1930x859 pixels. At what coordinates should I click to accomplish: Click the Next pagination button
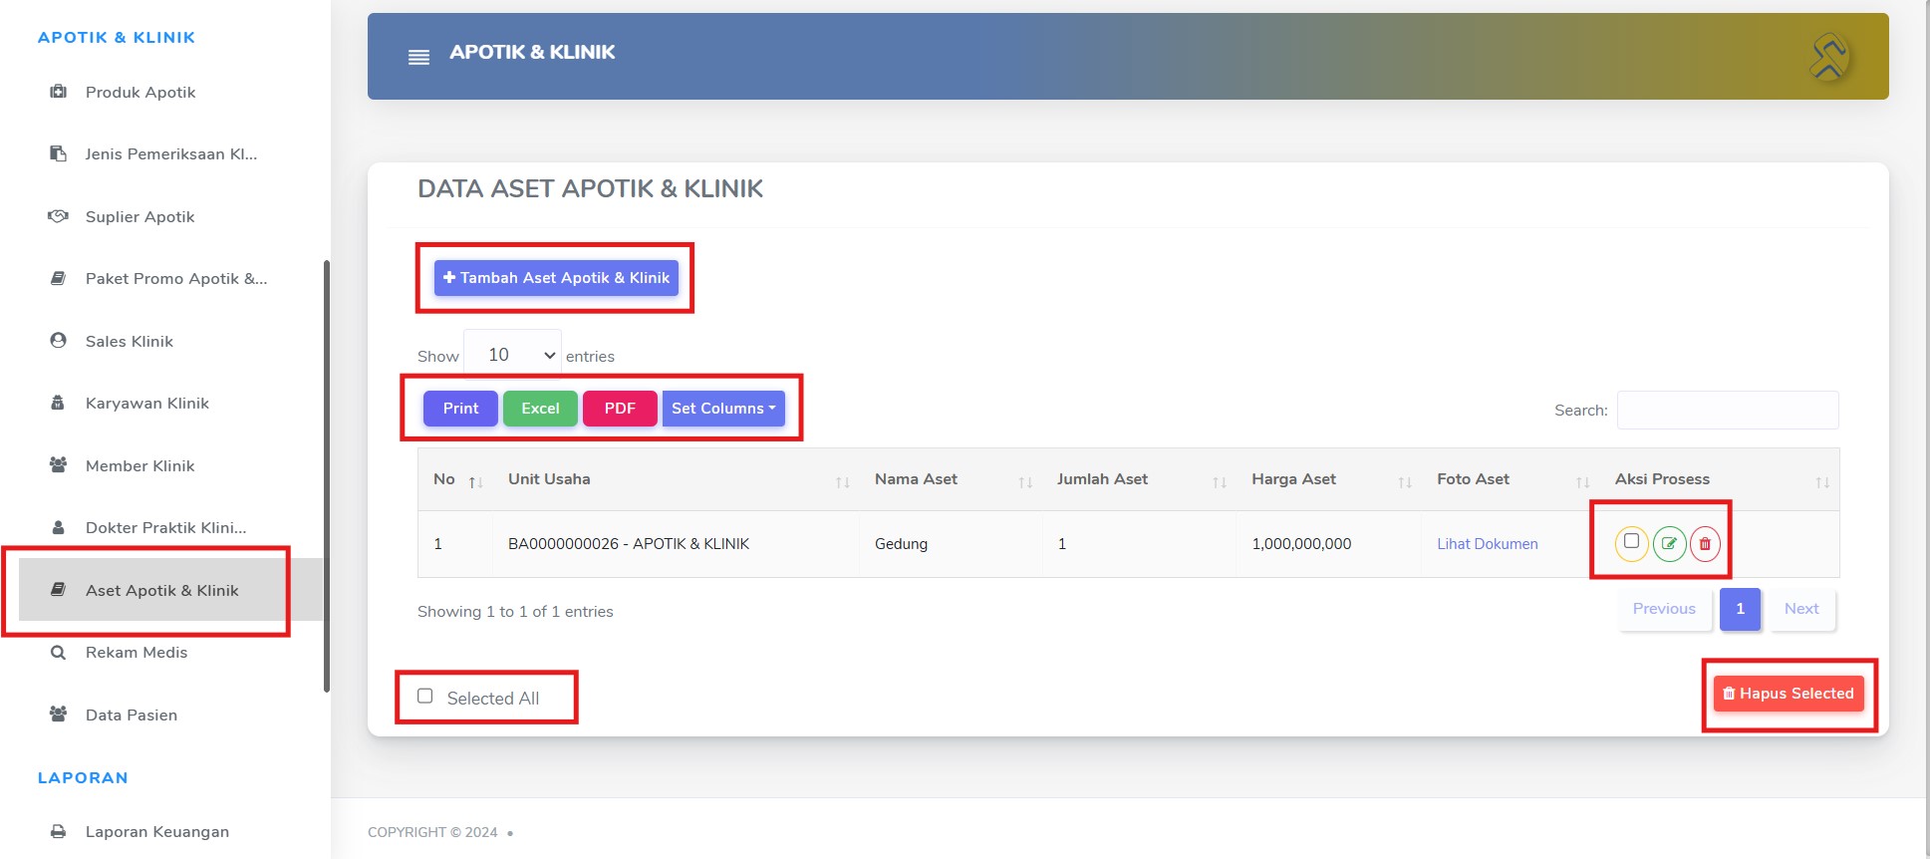1801,609
